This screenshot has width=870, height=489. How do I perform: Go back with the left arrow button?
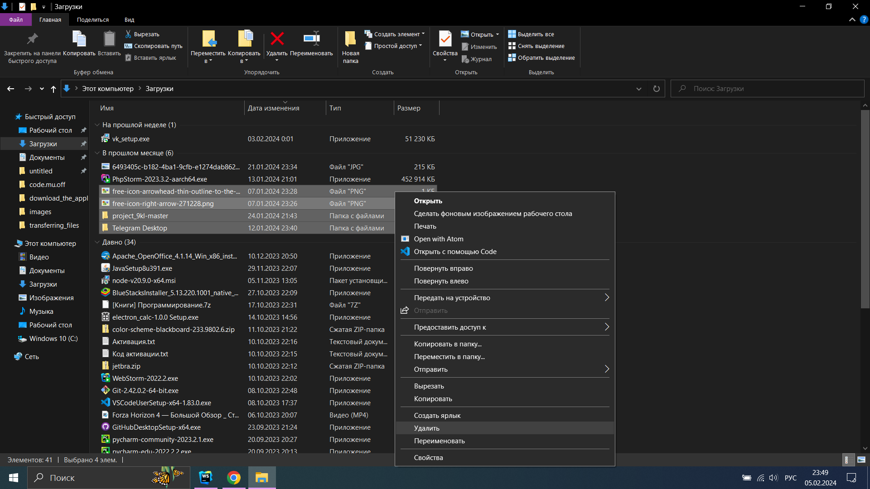(x=11, y=89)
